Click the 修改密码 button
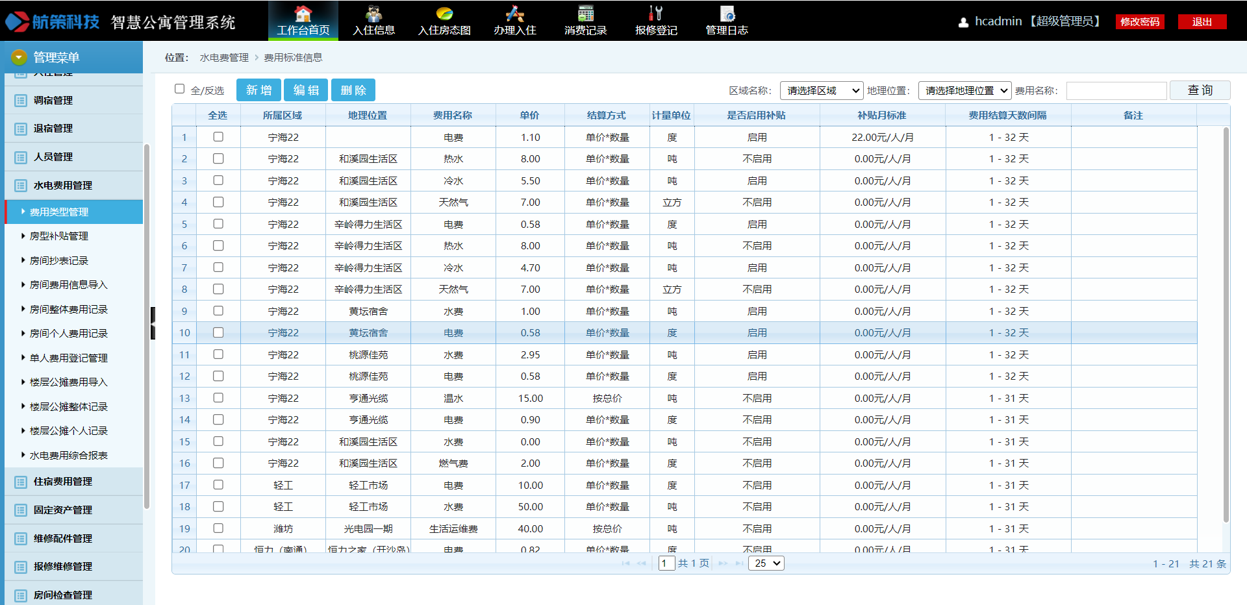 click(1140, 22)
